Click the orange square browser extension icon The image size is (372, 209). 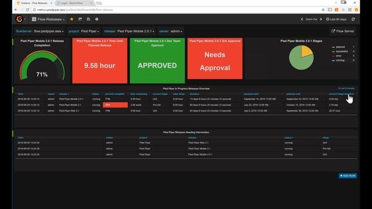pyautogui.click(x=337, y=10)
